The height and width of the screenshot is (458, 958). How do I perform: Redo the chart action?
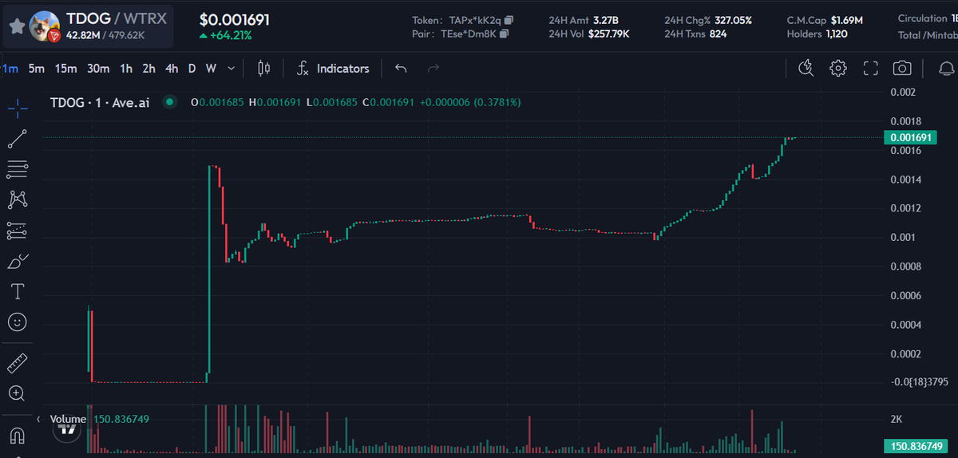[x=433, y=69]
